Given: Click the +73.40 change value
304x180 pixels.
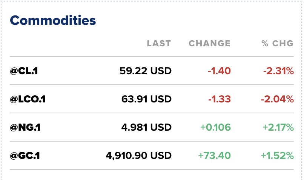Looking at the screenshot, I should tap(215, 156).
